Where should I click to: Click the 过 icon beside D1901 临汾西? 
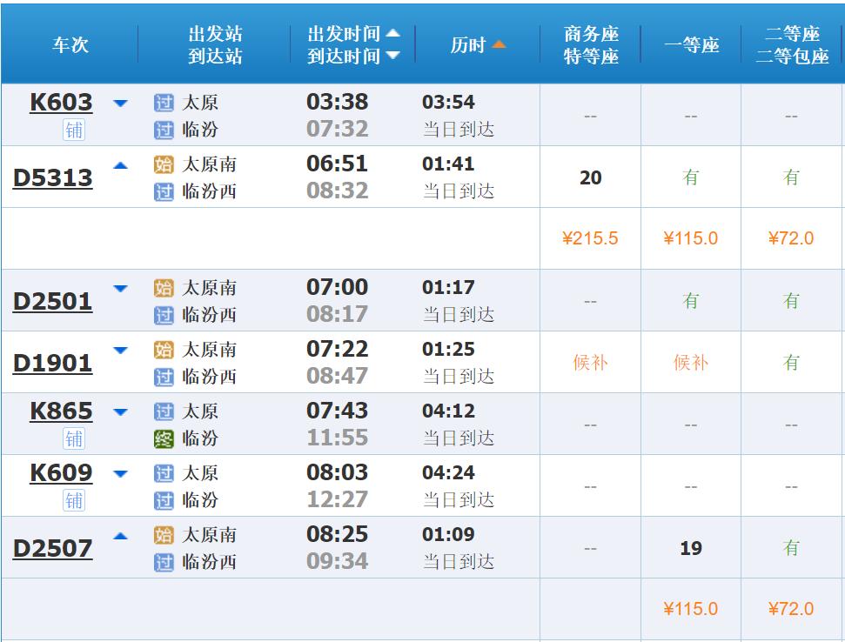point(164,377)
